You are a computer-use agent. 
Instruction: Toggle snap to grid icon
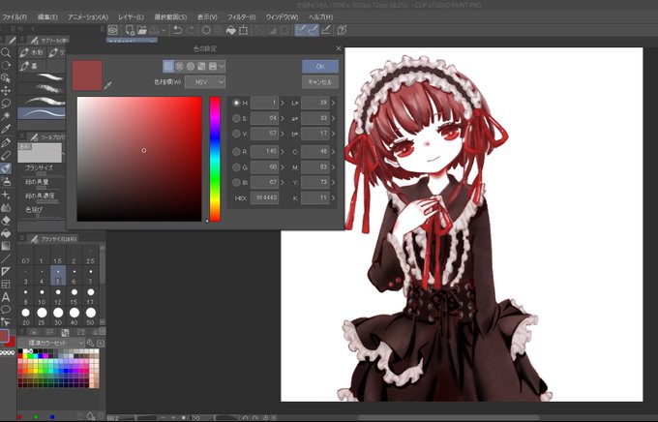(326, 30)
